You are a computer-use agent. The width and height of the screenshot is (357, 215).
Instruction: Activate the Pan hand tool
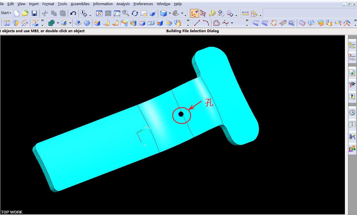click(x=144, y=13)
